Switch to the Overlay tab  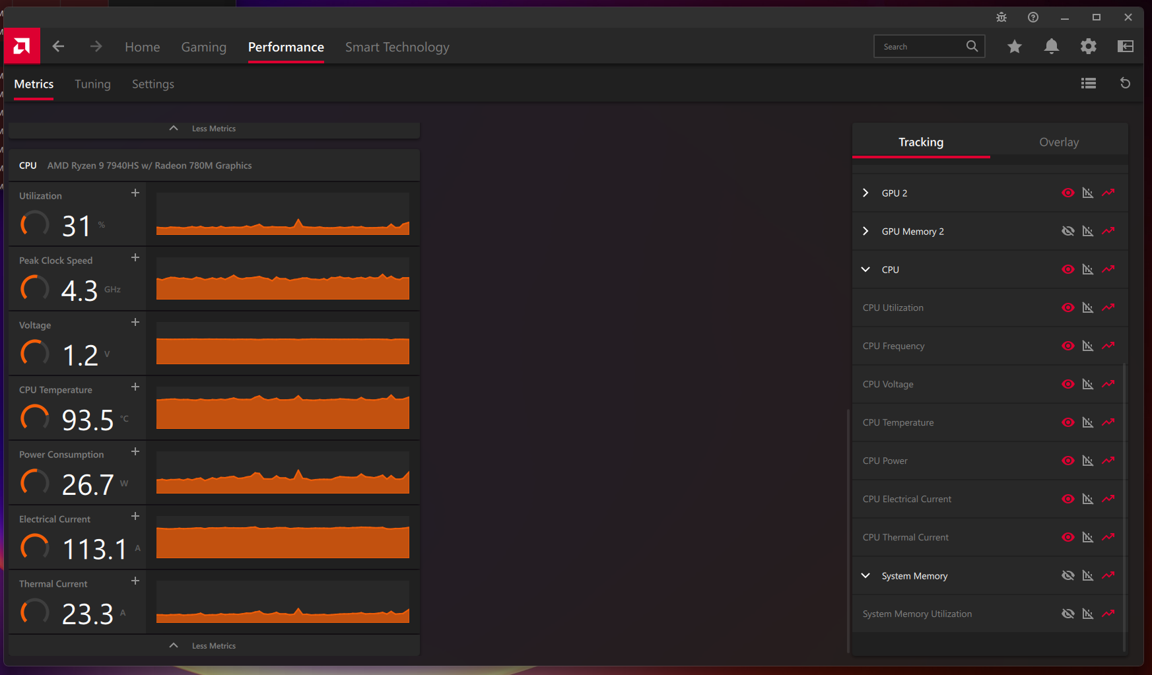point(1059,142)
